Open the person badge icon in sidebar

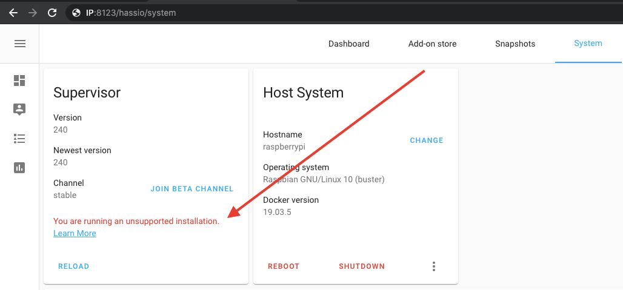(19, 110)
